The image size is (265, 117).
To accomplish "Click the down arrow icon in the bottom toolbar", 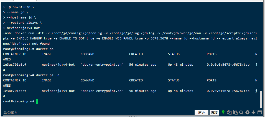I will (x=254, y=112).
